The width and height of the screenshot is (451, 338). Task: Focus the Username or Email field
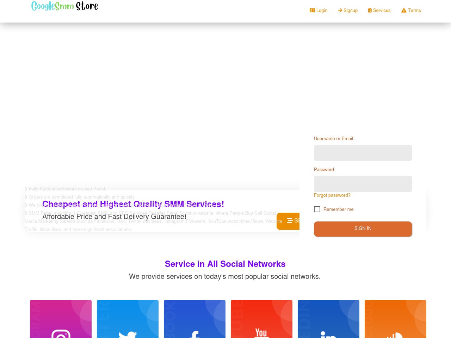point(363,153)
